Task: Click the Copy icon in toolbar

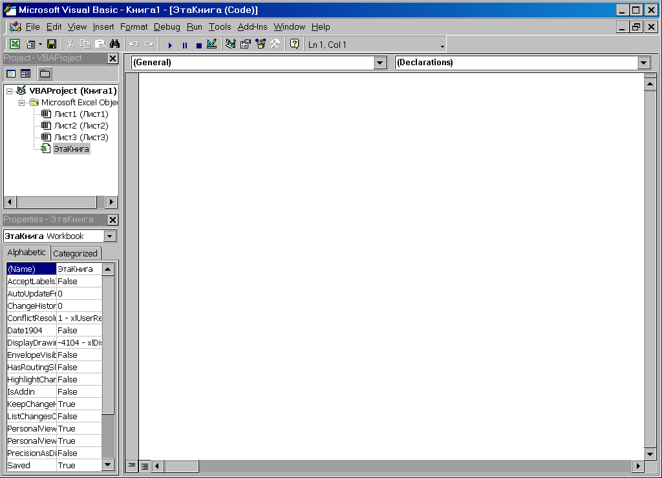Action: pyautogui.click(x=85, y=44)
